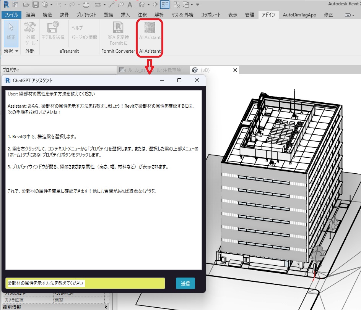The image size is (361, 310).
Task: Click the line "1. Revitの中で、構造梁を選択します。"
Action: [x=42, y=137]
